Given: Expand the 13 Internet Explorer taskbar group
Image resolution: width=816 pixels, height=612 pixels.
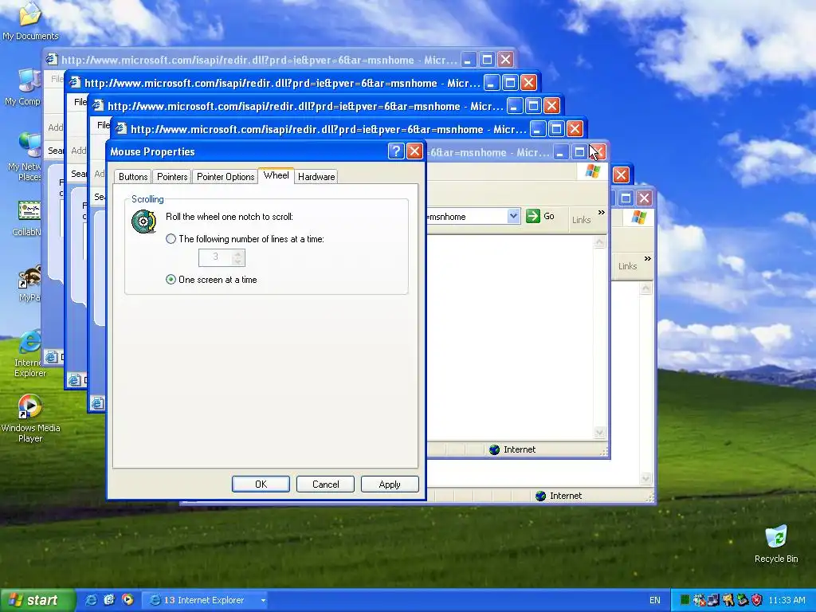Looking at the screenshot, I should pyautogui.click(x=205, y=600).
